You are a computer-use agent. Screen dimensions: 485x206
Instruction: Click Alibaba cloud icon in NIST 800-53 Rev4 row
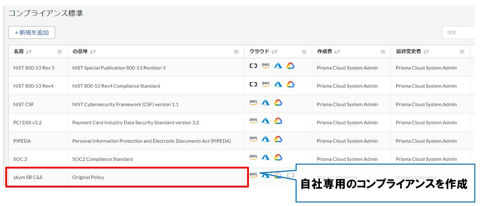(x=253, y=84)
